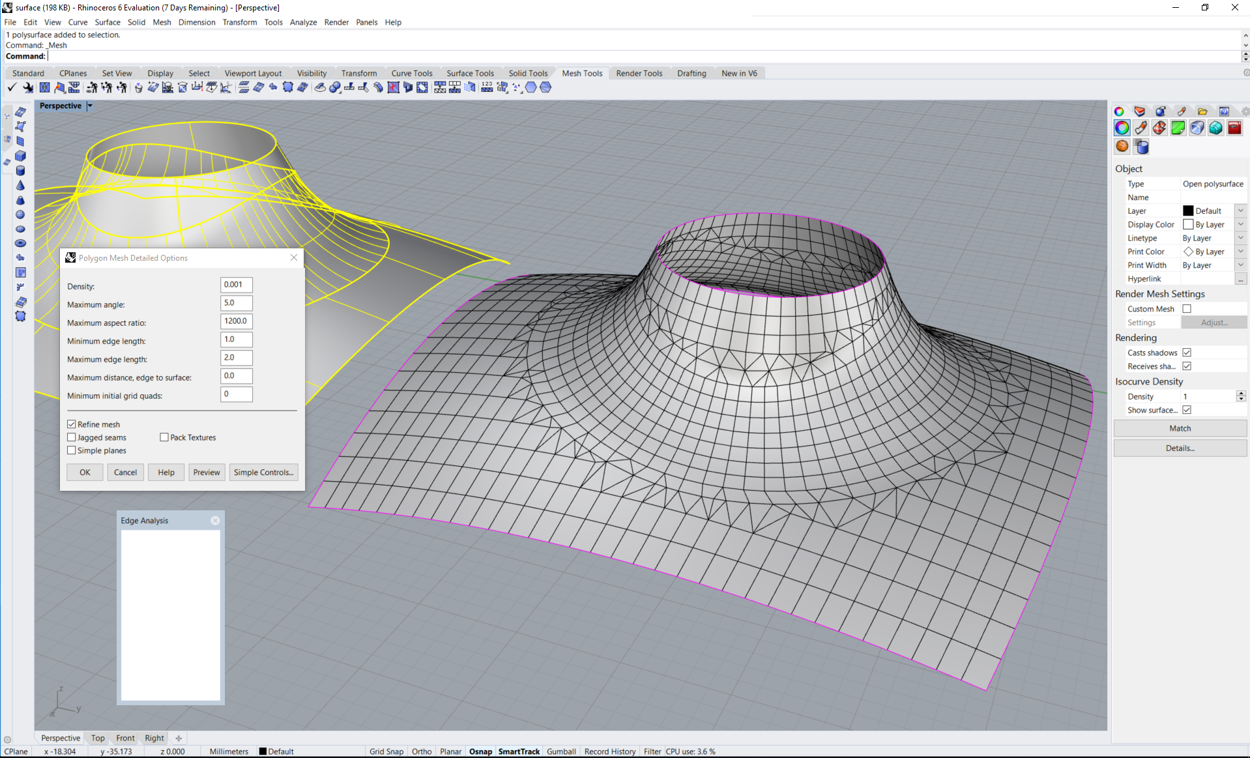Open the Help panel tab icon
The height and width of the screenshot is (758, 1250).
click(x=1224, y=111)
